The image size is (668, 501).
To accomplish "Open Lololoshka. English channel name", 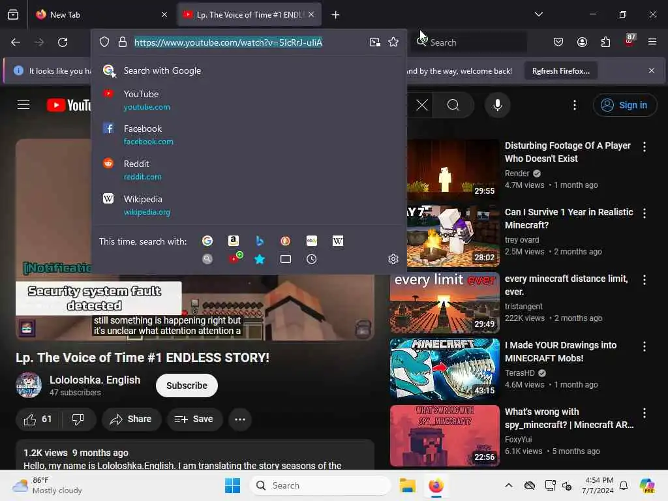I will pyautogui.click(x=95, y=380).
